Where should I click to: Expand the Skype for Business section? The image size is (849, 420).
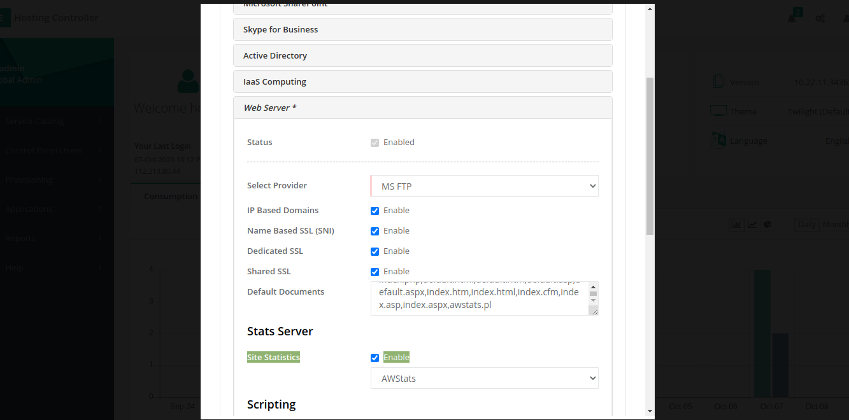423,29
